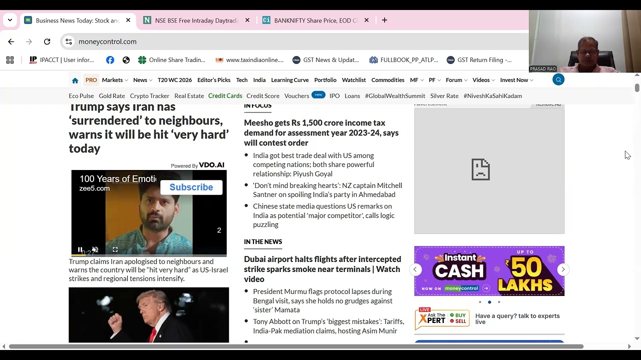
Task: Open the Vouchers link
Action: pos(296,96)
